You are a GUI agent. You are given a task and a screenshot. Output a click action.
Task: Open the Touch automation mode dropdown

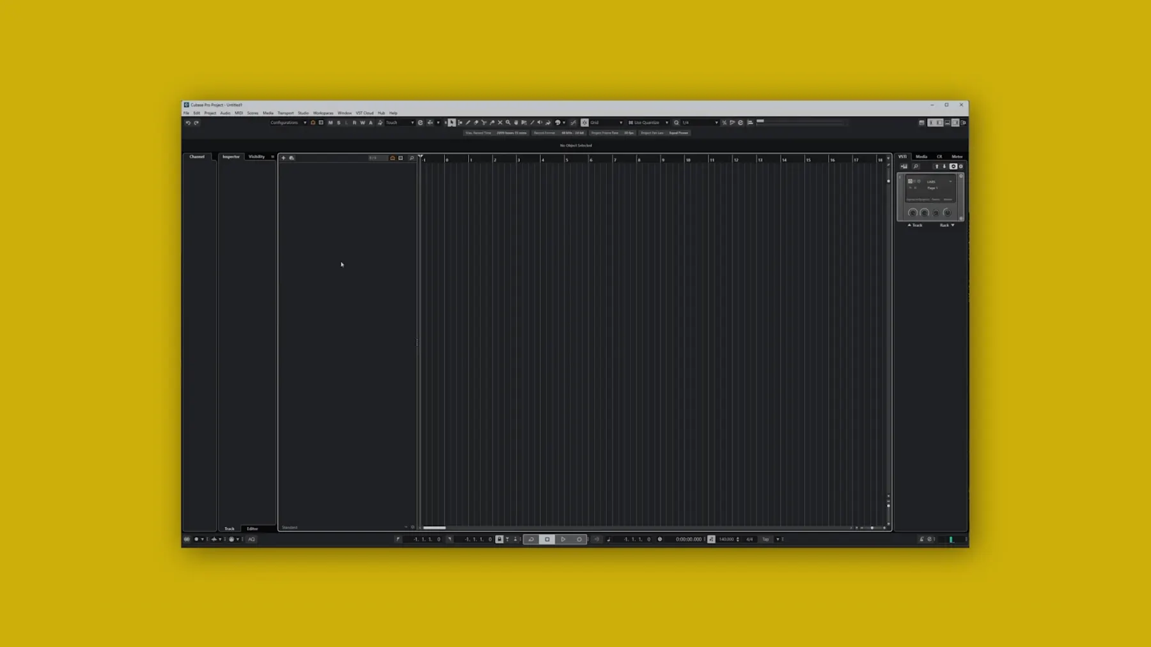pos(400,123)
